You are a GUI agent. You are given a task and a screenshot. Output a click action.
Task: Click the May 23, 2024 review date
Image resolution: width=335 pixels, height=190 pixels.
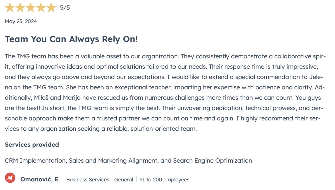(21, 21)
